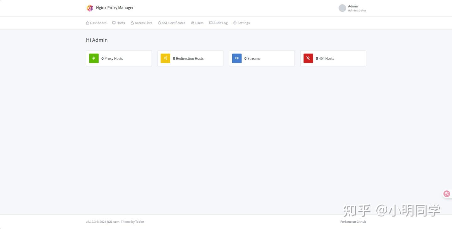The height and width of the screenshot is (229, 452).
Task: Click the yellow Redirection Hosts shuffle icon
Action: 165,58
